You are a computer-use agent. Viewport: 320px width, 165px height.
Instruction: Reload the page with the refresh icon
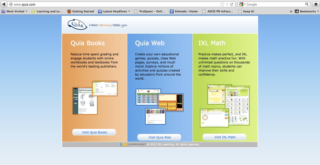[232, 4]
